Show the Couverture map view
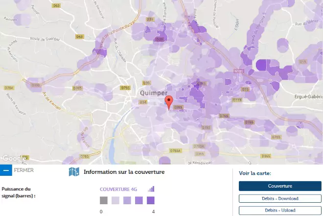 (280, 186)
